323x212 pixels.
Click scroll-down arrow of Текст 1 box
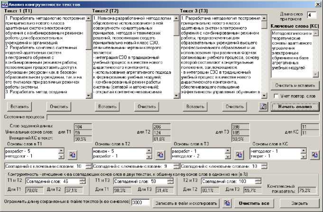point(89,96)
